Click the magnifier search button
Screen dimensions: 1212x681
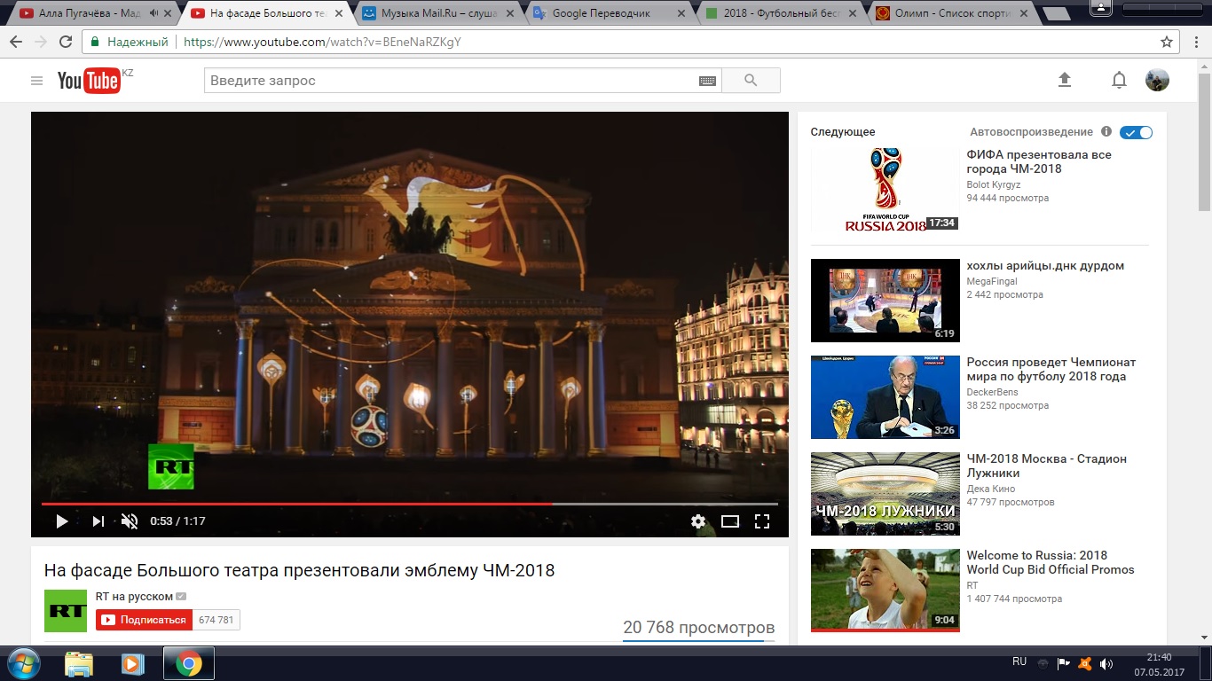[x=751, y=81]
